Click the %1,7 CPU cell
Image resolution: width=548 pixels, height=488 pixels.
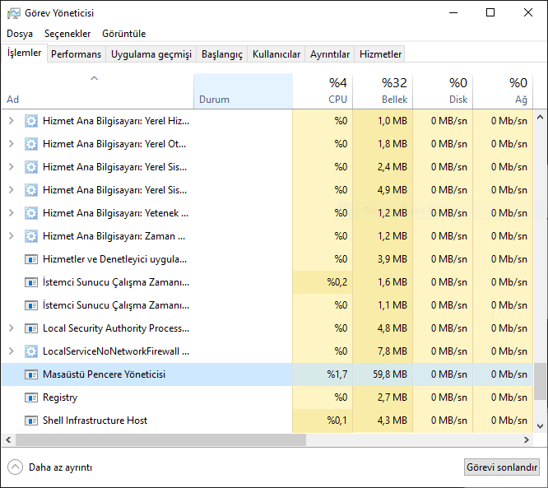(x=323, y=374)
